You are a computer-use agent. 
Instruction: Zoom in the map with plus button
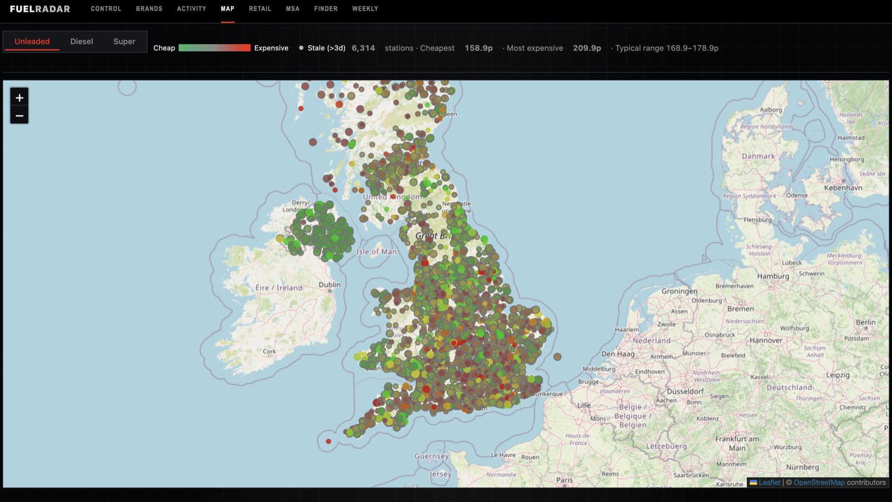(x=20, y=98)
